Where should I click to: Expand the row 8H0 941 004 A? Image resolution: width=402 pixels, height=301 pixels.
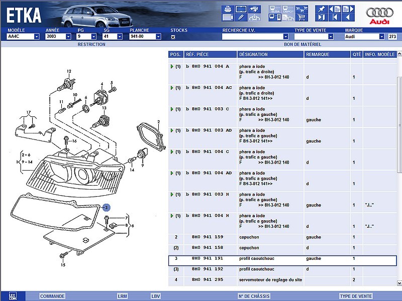pyautogui.click(x=172, y=67)
